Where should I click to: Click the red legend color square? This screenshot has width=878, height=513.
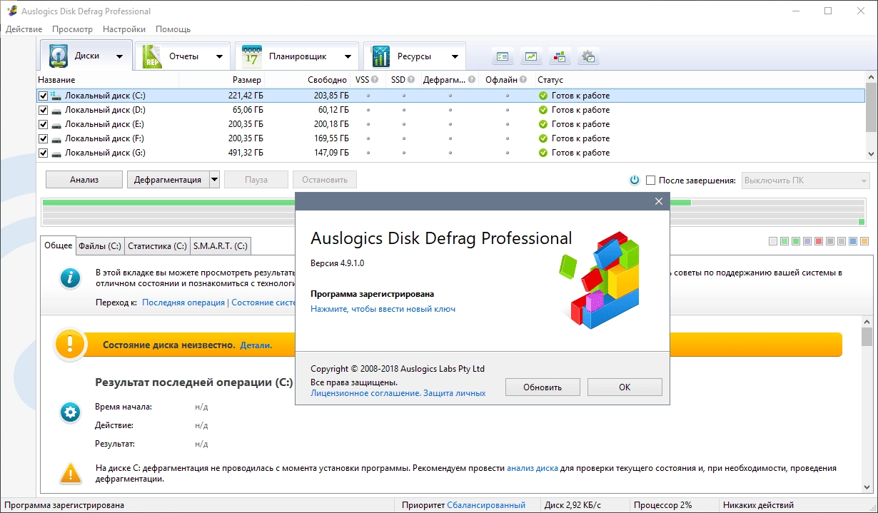point(819,242)
